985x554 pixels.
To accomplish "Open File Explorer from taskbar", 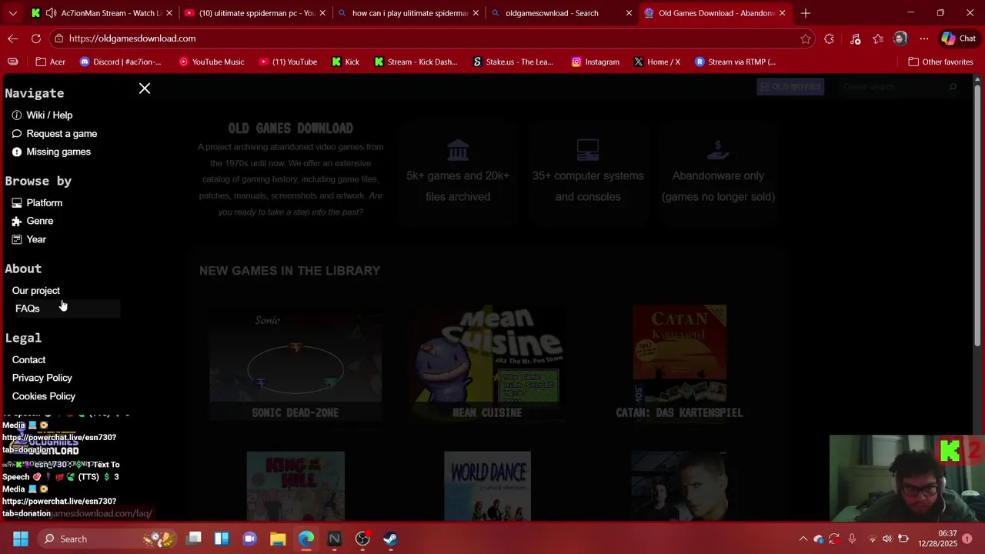I will (x=278, y=539).
